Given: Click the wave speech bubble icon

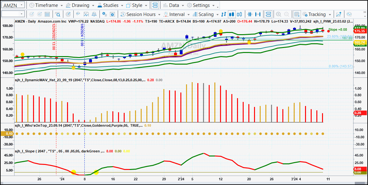Looking at the screenshot, I should [x=349, y=14].
